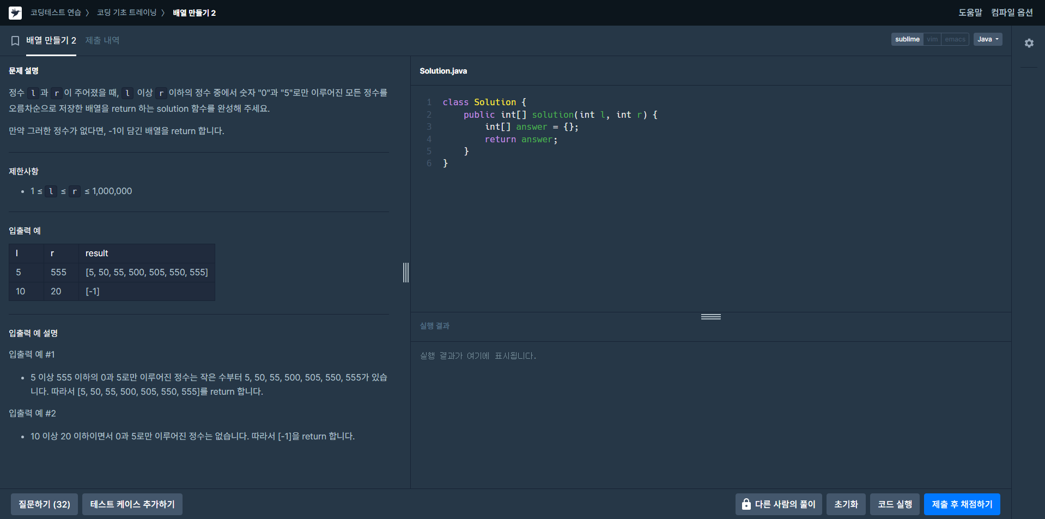This screenshot has height=519, width=1045.
Task: Click the 실행 결과 heading
Action: [x=434, y=326]
